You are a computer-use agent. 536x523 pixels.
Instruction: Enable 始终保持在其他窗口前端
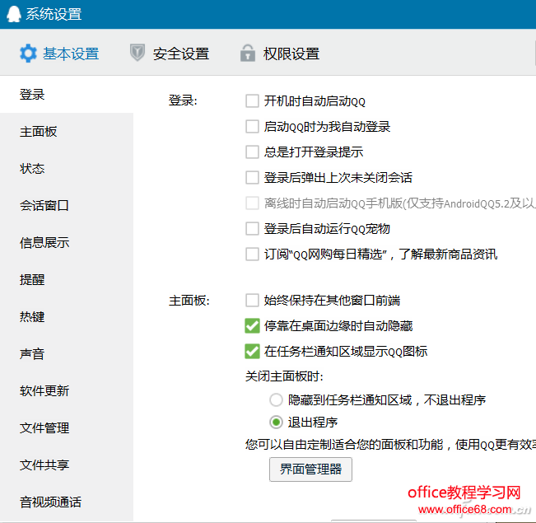[x=252, y=301]
